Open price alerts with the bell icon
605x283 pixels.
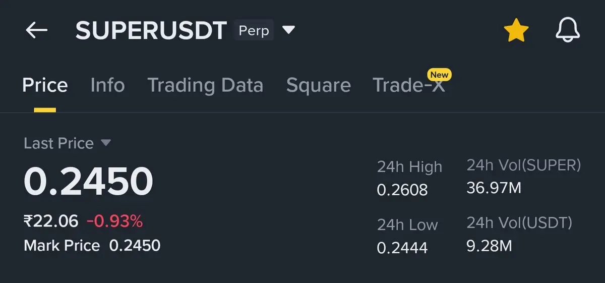(x=568, y=31)
